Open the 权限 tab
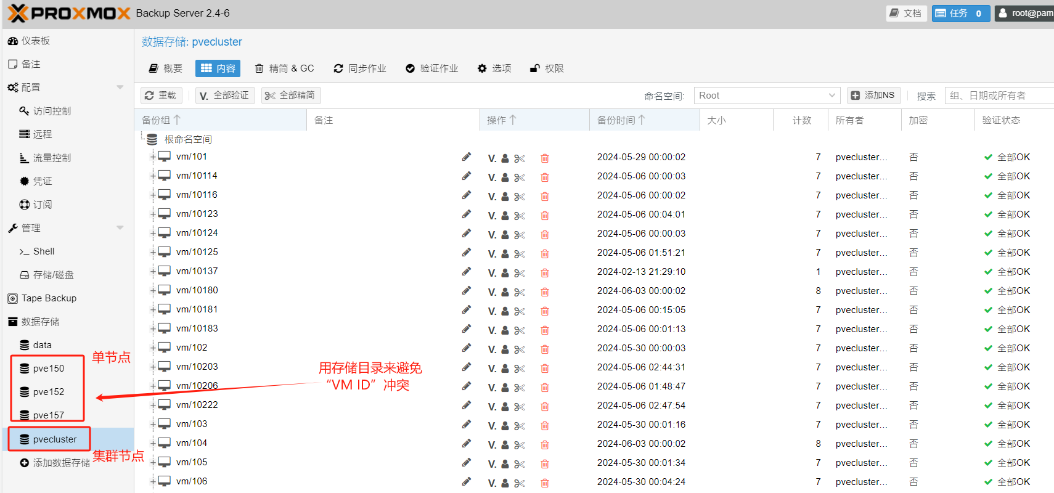 [547, 68]
